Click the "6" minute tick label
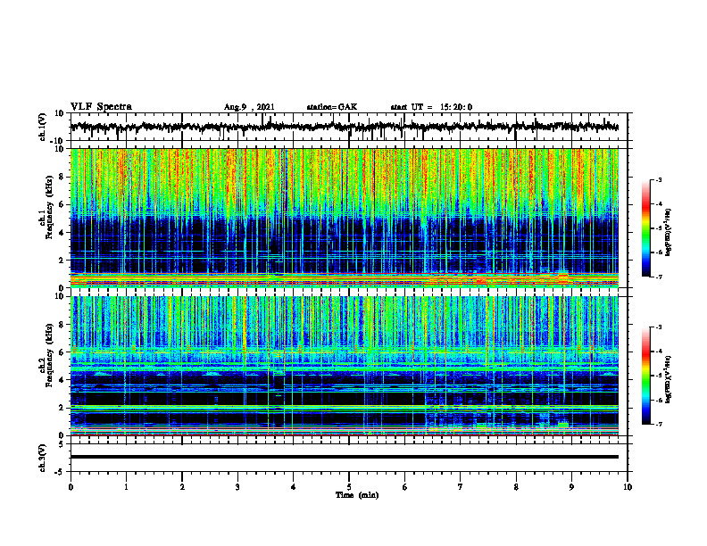 (x=405, y=487)
